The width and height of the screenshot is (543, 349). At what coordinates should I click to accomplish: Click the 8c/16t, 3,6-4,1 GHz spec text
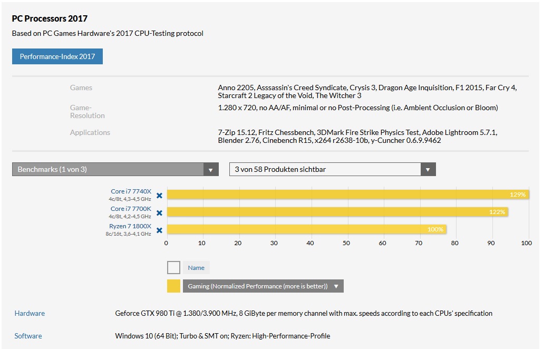click(x=129, y=234)
